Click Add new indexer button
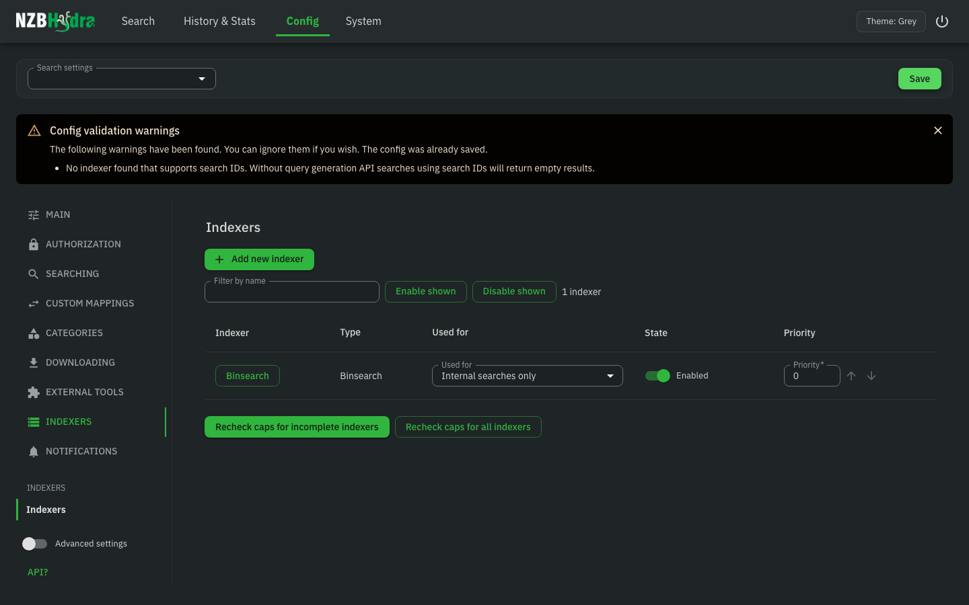Viewport: 969px width, 605px height. (x=259, y=259)
